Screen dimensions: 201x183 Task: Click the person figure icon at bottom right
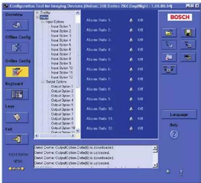click(181, 171)
